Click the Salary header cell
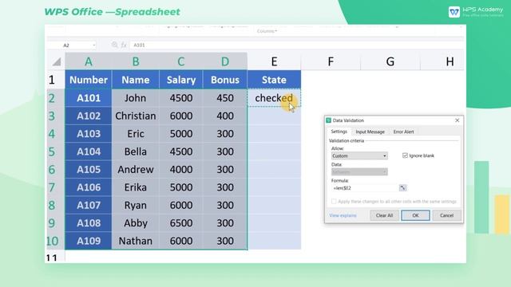Screen dimensions: 511x287 pyautogui.click(x=181, y=80)
